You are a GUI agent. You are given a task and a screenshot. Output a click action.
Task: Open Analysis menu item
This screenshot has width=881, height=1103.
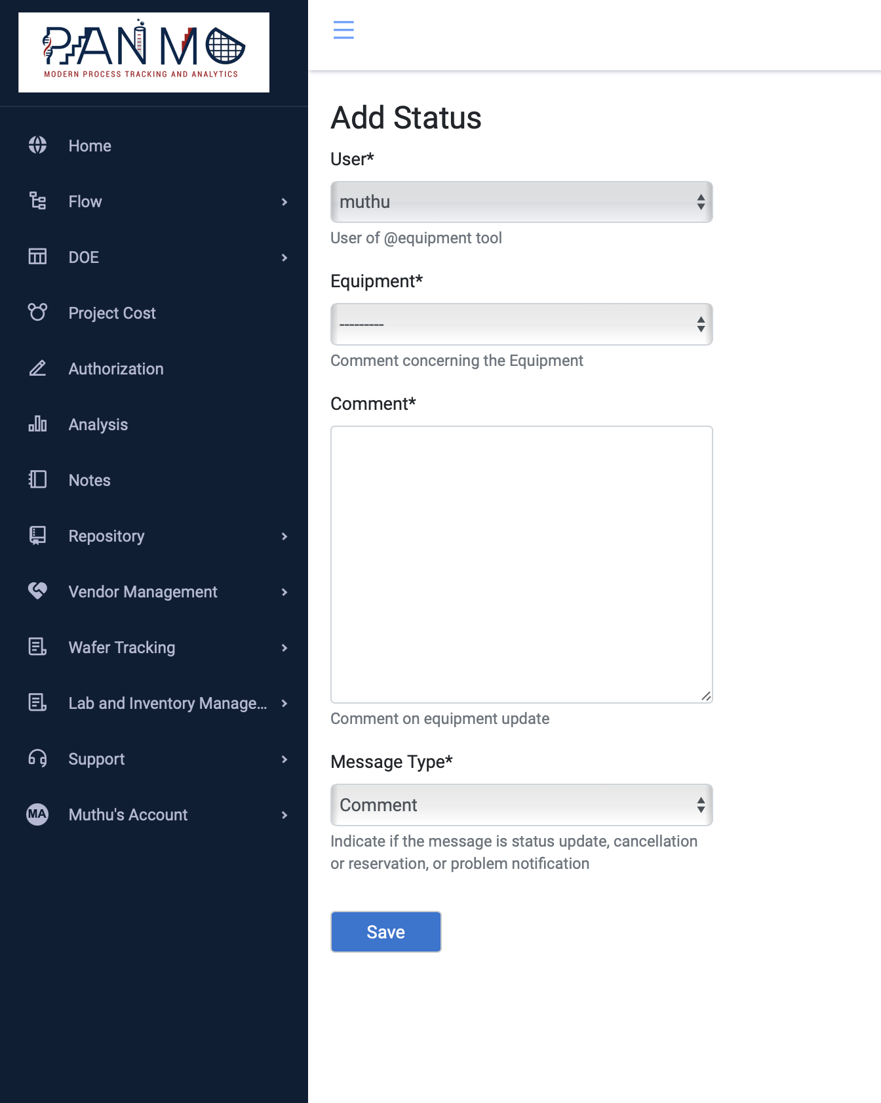coord(98,424)
